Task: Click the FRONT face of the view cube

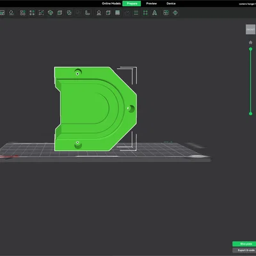Action: [250, 29]
